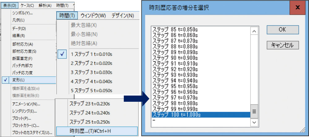
Task: Select highlighted ステップ 100 t=1.000s row
Action: (x=201, y=114)
